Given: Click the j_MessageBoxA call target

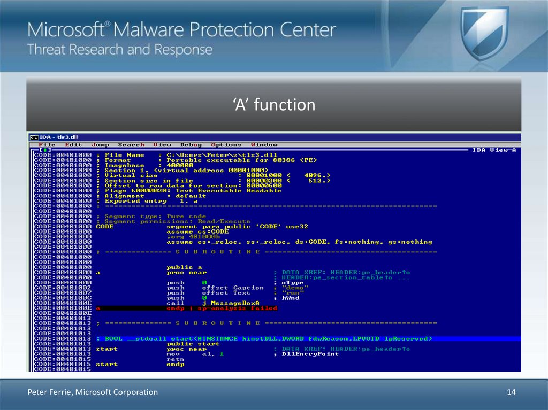Looking at the screenshot, I should click(231, 303).
